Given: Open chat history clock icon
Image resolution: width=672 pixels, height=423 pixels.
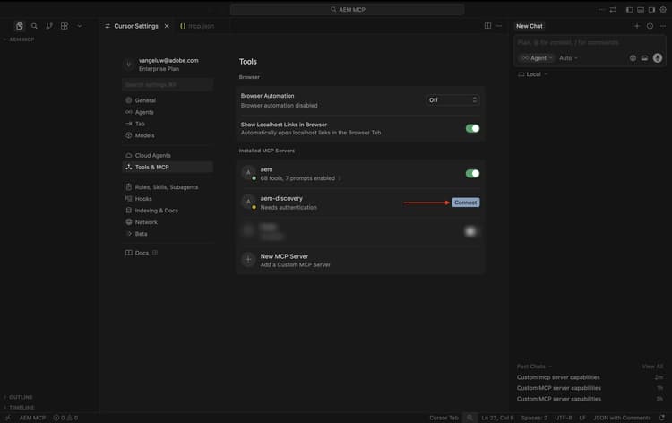Looking at the screenshot, I should pyautogui.click(x=650, y=26).
